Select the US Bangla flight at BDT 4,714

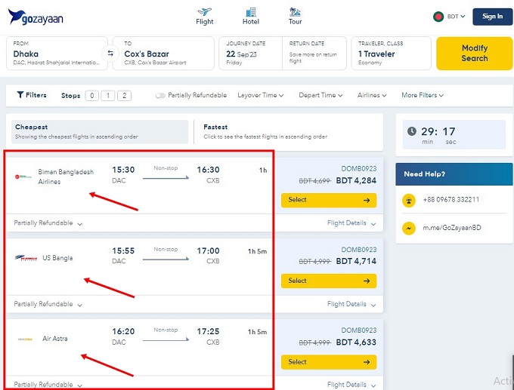pos(329,281)
